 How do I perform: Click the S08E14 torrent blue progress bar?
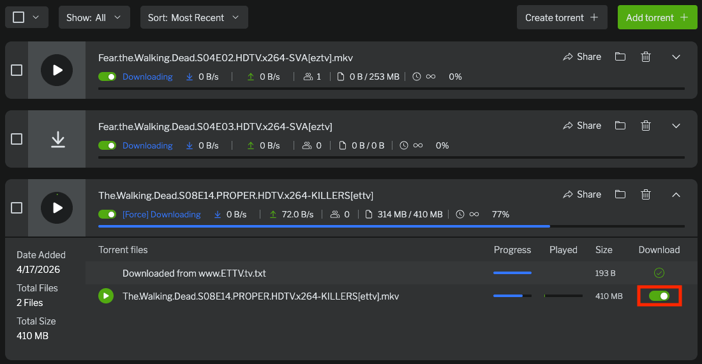(x=324, y=226)
